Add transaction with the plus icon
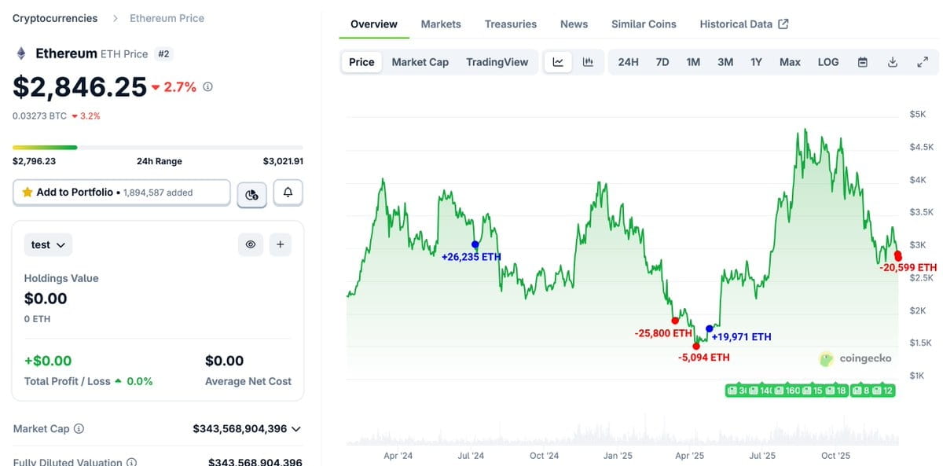Image resolution: width=943 pixels, height=466 pixels. [x=281, y=244]
